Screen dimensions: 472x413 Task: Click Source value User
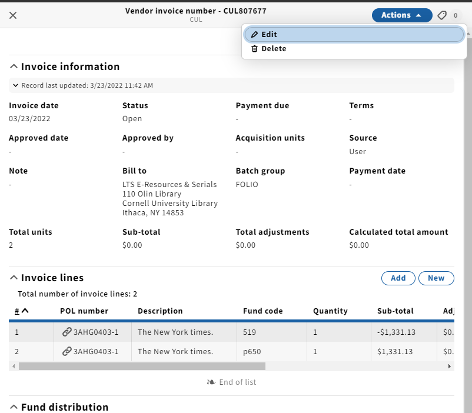358,151
